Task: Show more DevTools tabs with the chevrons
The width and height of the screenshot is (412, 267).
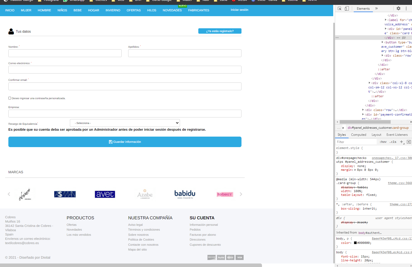Action: pos(376,9)
